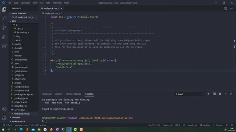Open the .env file

pos(17,63)
